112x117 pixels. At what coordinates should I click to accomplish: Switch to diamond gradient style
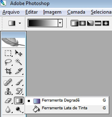pos(106,23)
